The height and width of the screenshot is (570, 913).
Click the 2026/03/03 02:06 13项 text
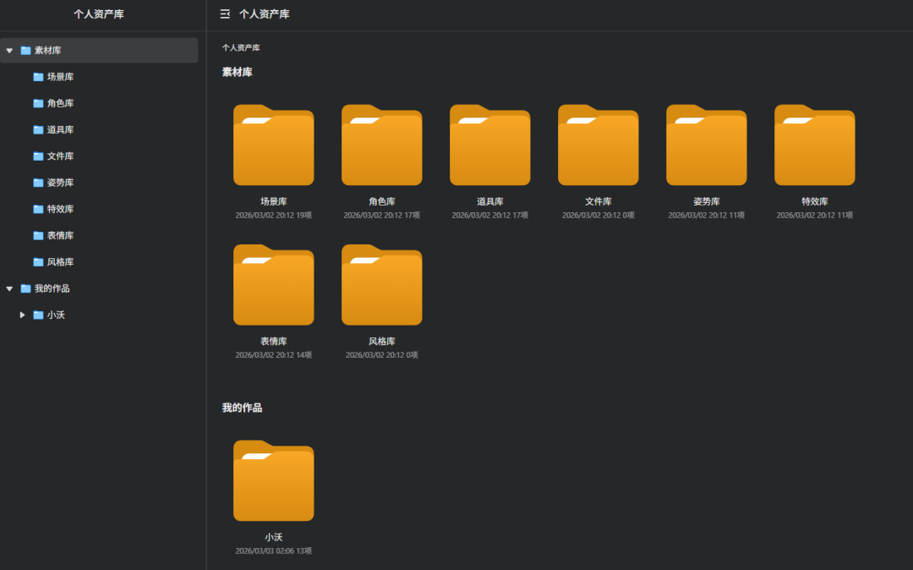274,551
